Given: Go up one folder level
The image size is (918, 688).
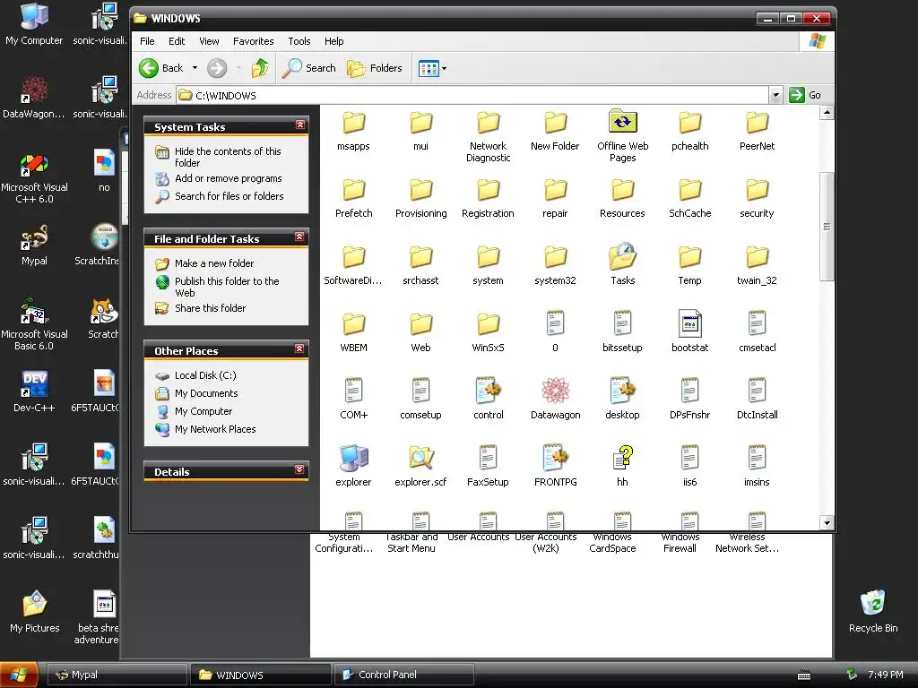Looking at the screenshot, I should coord(260,68).
